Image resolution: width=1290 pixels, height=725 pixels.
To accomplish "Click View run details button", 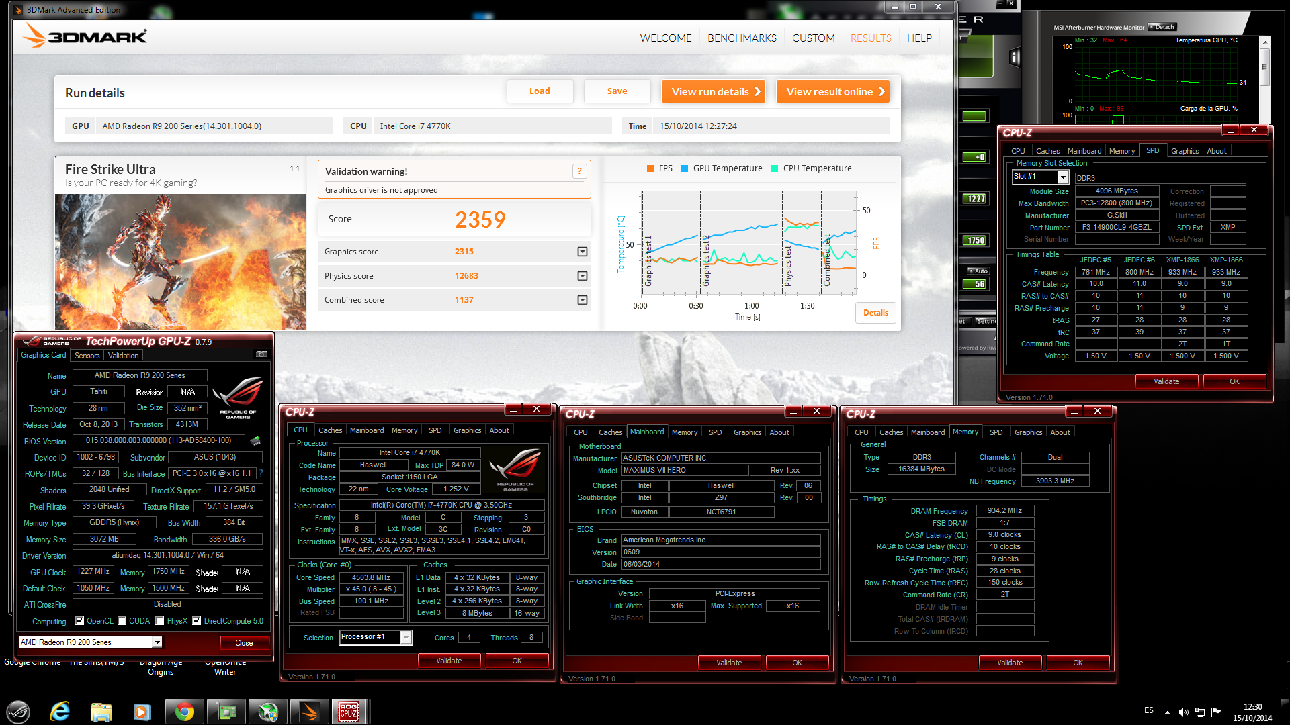I will (714, 91).
